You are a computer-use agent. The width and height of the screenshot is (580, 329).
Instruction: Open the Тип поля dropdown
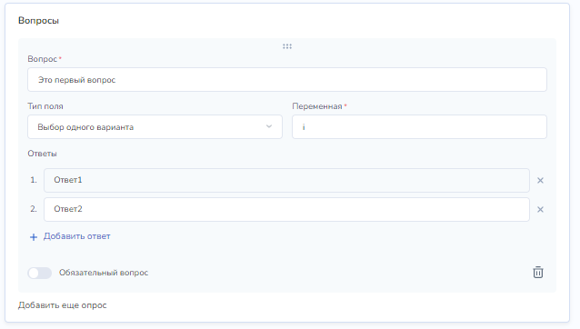pyautogui.click(x=155, y=127)
